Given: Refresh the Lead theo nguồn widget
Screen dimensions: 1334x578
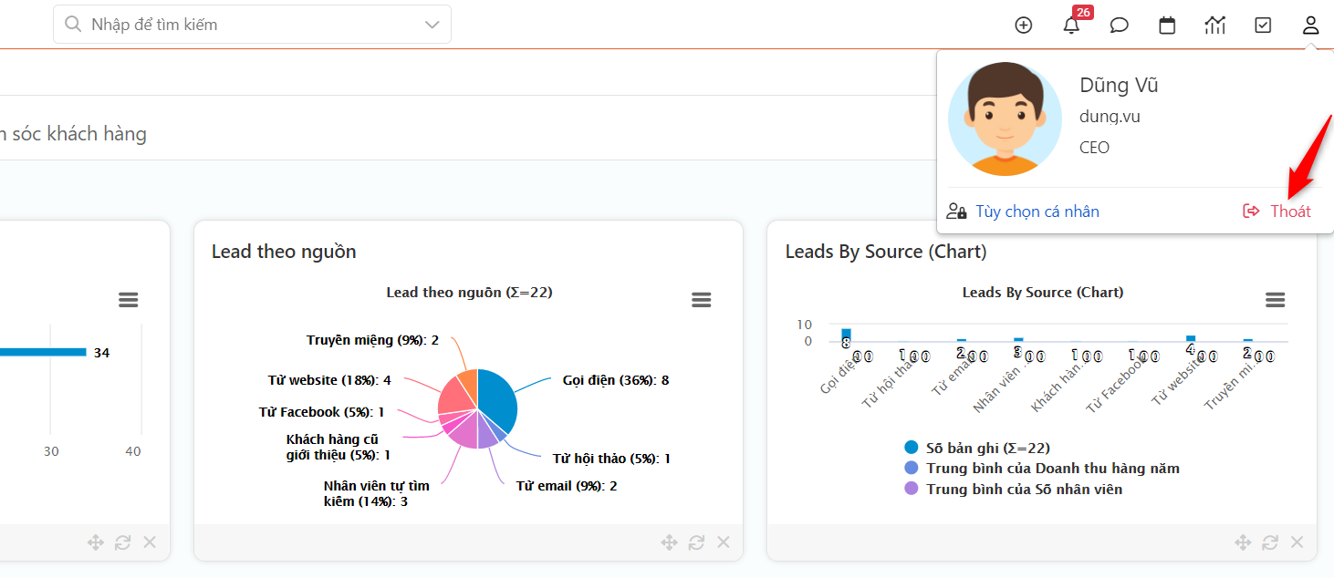Looking at the screenshot, I should pyautogui.click(x=696, y=542).
